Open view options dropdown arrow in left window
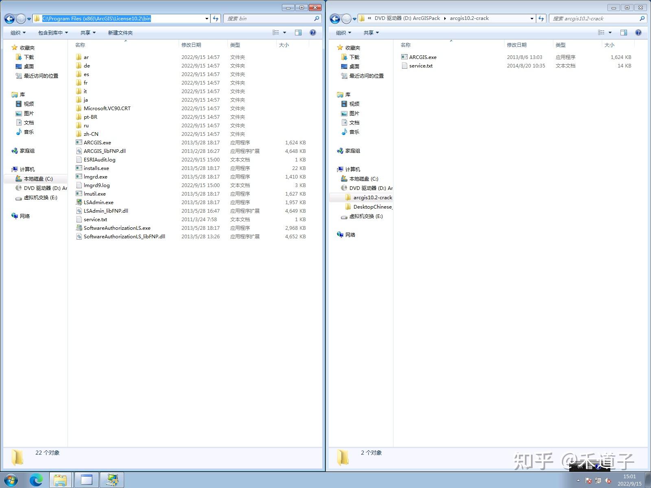Image resolution: width=651 pixels, height=488 pixels. tap(284, 33)
